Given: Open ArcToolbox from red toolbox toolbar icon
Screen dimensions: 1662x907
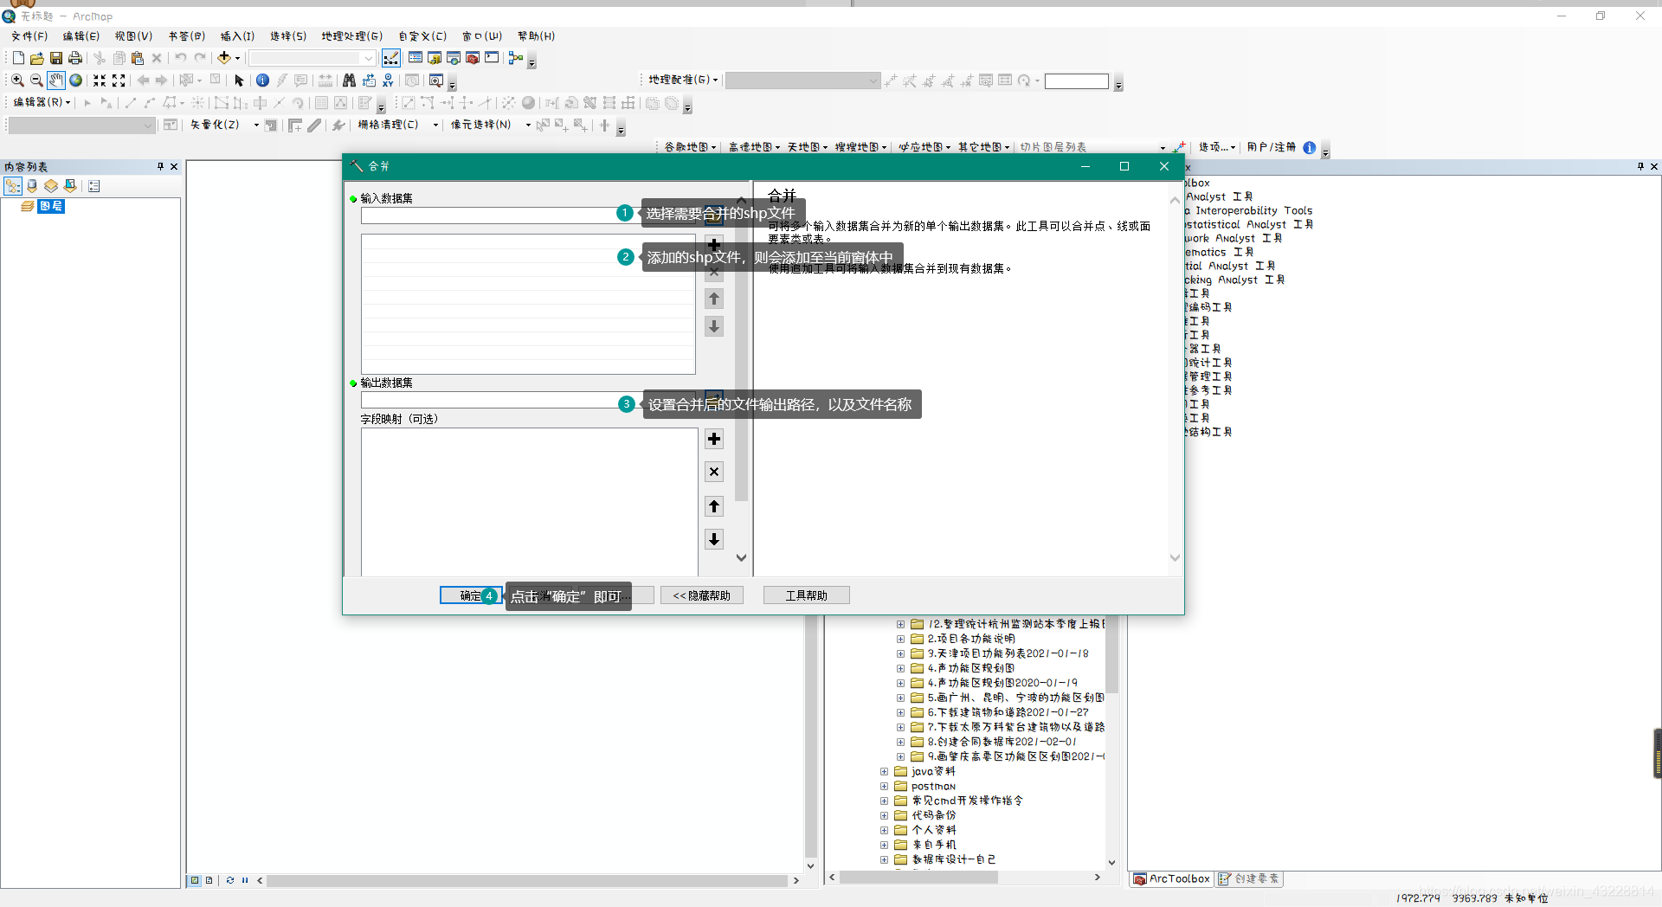Looking at the screenshot, I should tap(473, 58).
